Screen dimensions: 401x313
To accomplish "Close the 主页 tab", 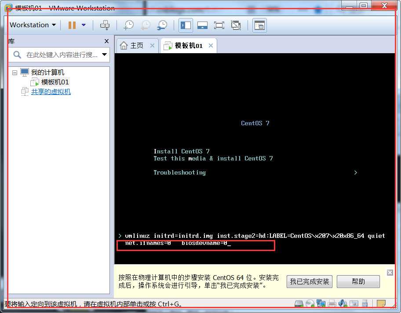I will point(152,46).
